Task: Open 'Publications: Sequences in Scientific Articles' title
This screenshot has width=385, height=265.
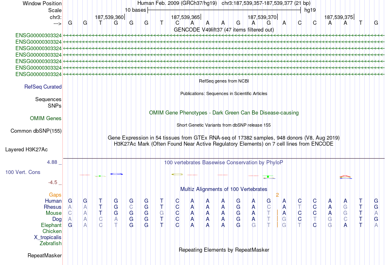Action: pos(224,93)
